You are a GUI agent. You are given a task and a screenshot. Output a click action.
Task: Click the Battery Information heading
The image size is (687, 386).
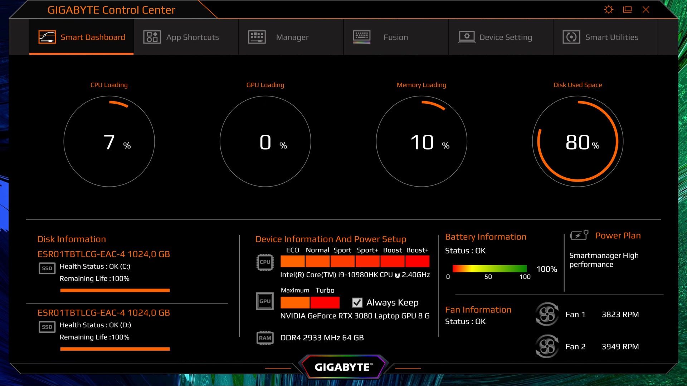click(x=486, y=237)
